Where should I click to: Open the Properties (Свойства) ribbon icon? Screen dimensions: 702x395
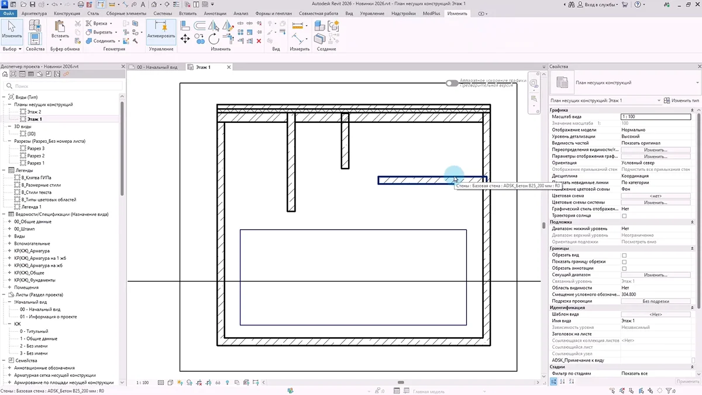tap(35, 39)
